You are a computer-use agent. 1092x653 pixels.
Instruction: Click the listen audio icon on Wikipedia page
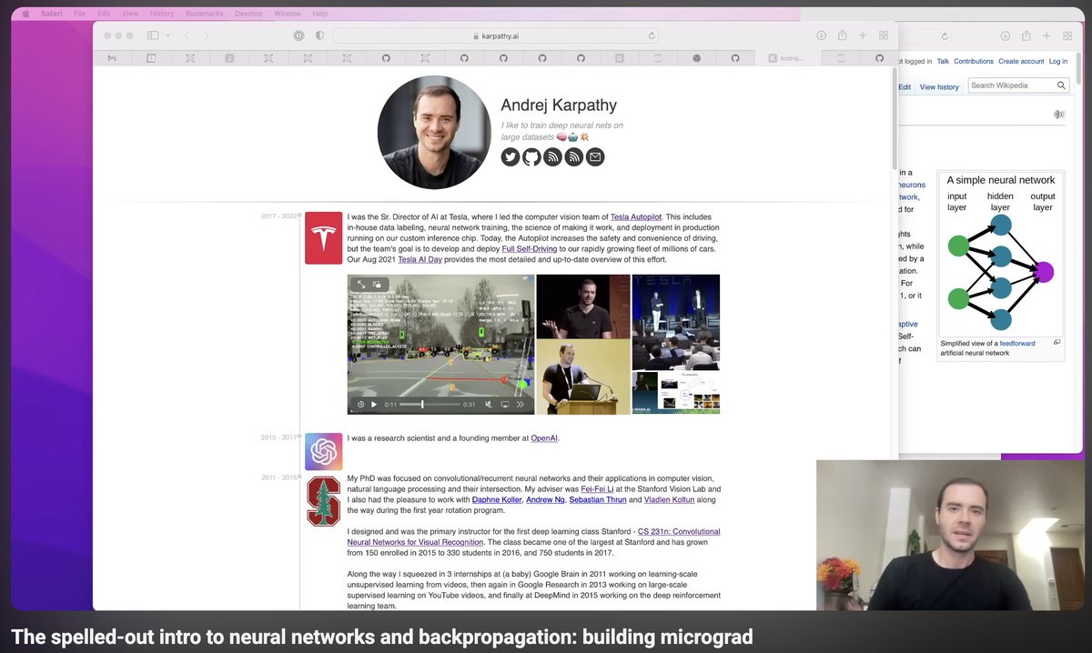pyautogui.click(x=1059, y=115)
